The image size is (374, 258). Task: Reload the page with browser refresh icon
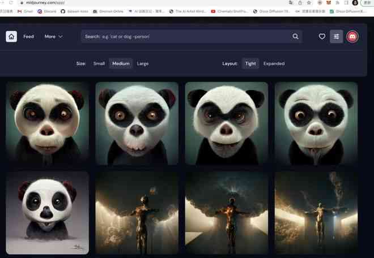pos(11,3)
